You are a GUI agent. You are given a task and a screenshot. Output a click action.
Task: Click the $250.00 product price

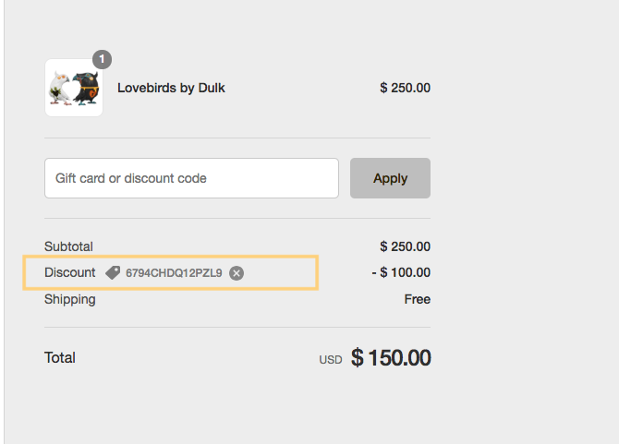point(405,88)
